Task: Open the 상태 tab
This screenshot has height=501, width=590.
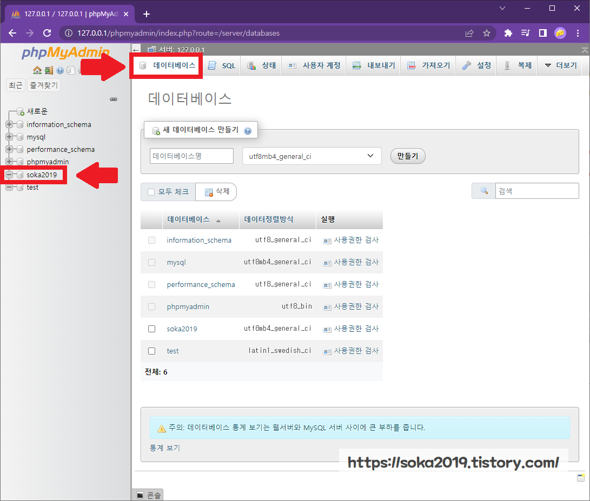Action: click(x=262, y=65)
